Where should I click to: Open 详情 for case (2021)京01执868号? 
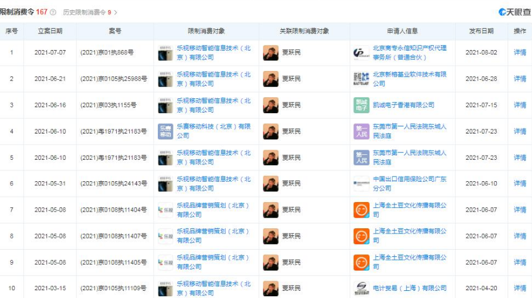(519, 52)
